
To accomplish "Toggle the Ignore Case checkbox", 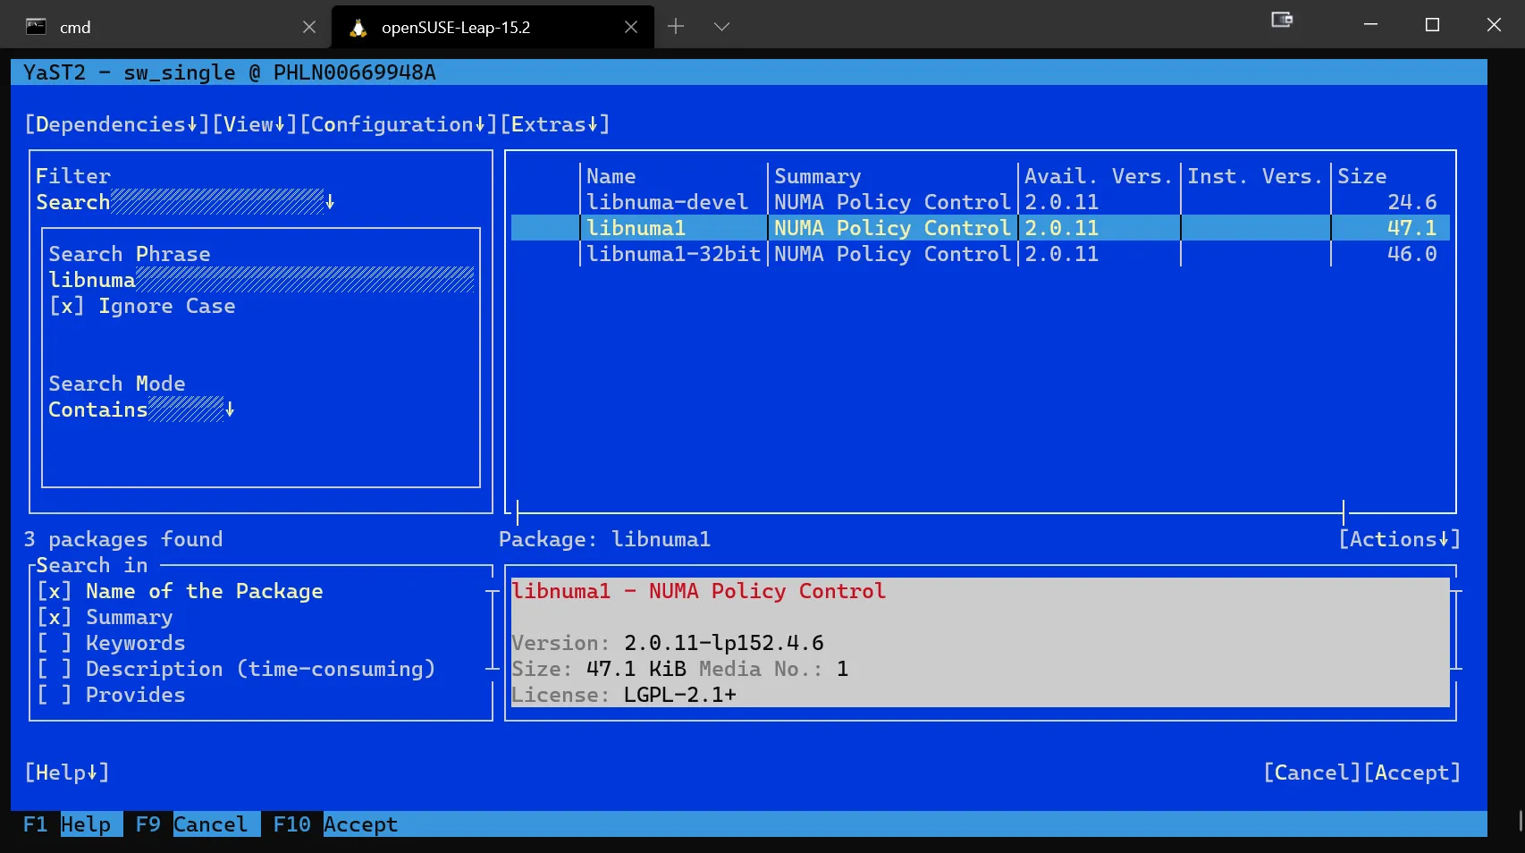I will coord(67,306).
